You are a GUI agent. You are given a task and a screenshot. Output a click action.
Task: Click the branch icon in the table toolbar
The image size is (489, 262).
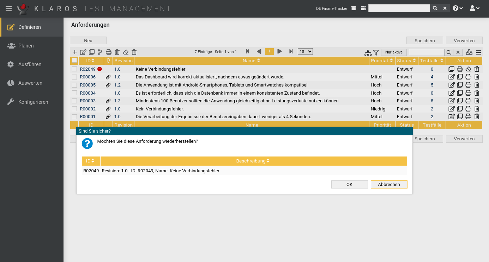pyautogui.click(x=100, y=52)
